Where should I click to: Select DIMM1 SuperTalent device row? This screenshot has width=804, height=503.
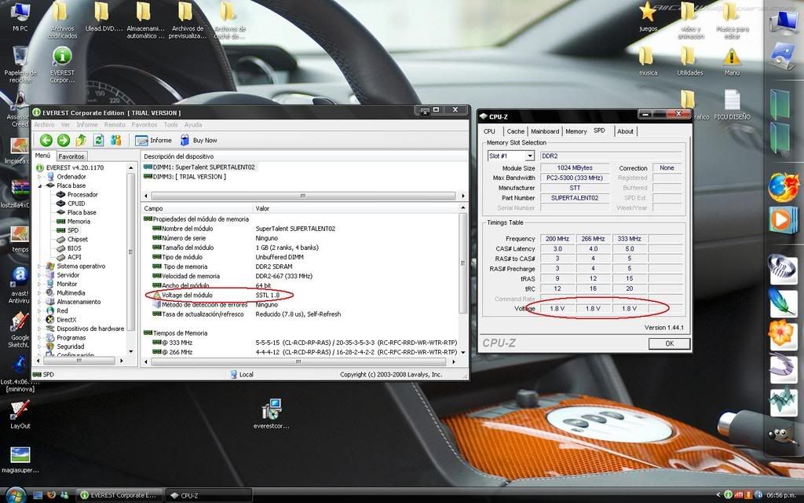click(x=199, y=167)
